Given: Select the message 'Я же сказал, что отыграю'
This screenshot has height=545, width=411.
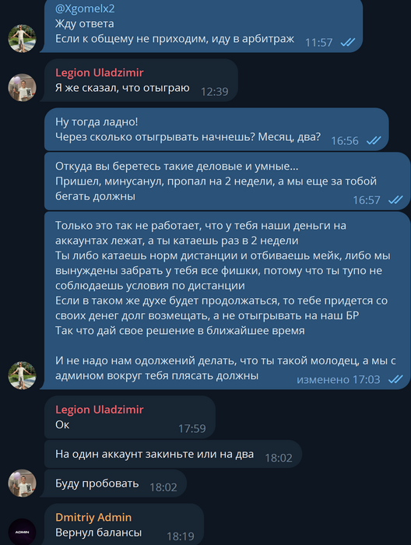Looking at the screenshot, I should coord(122,88).
